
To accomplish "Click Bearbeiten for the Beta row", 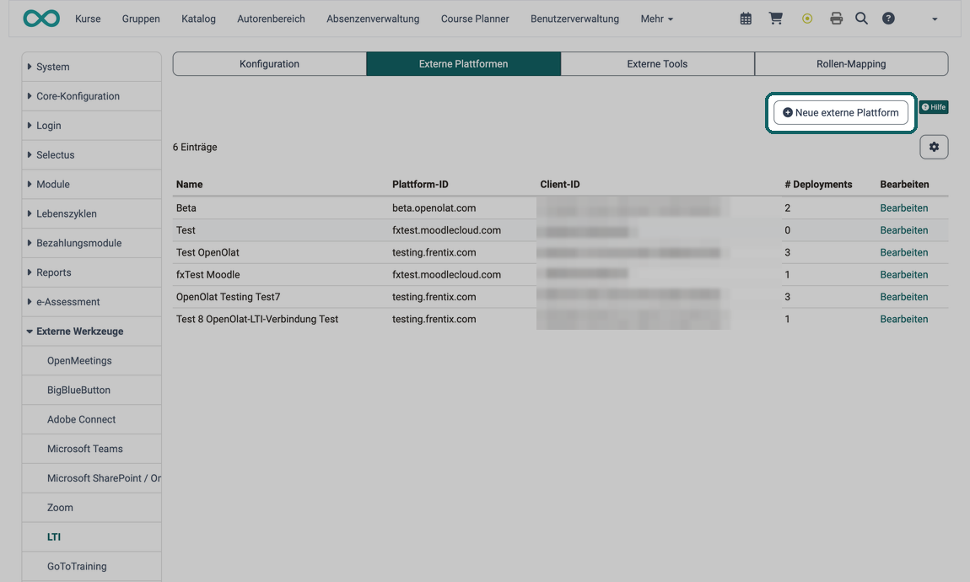I will point(904,207).
